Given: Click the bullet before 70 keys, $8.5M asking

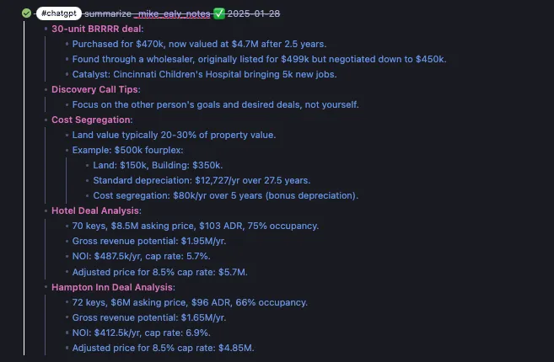Looking at the screenshot, I should pyautogui.click(x=66, y=226).
